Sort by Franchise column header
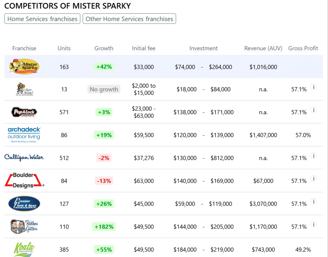The width and height of the screenshot is (328, 257). (x=24, y=48)
